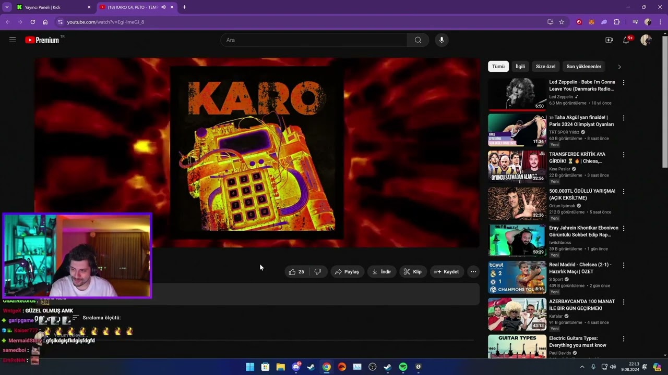
Task: Open Eray Jahrein Khontkar thumbnail
Action: click(517, 240)
